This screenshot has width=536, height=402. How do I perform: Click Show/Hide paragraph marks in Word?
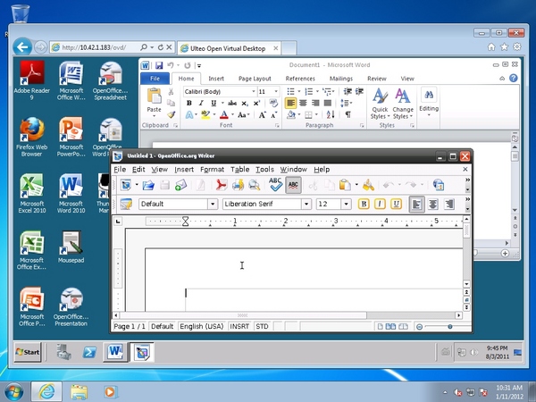pyautogui.click(x=348, y=114)
